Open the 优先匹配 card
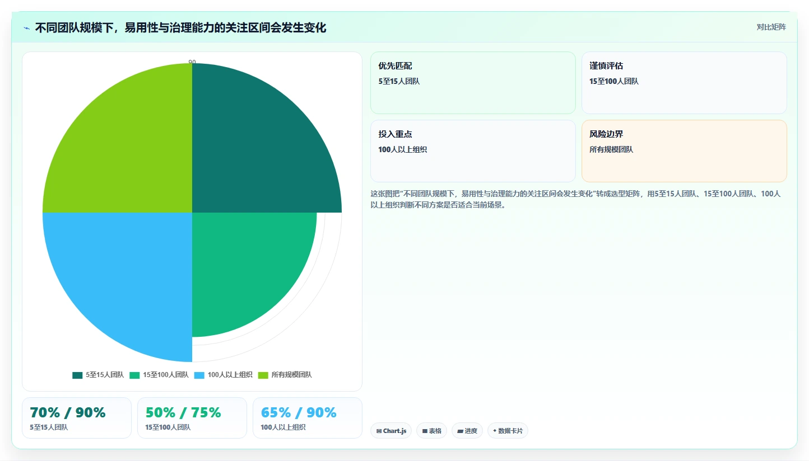Viewport: 809px width, 461px height. pyautogui.click(x=473, y=83)
